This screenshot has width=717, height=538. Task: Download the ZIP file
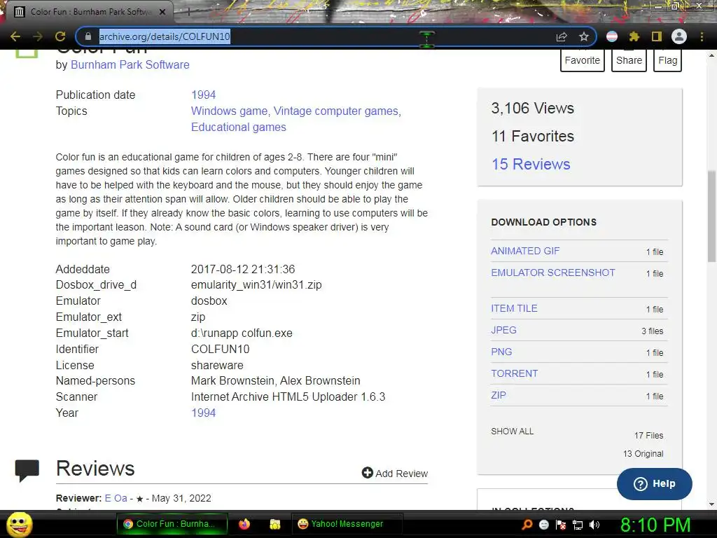pos(499,395)
